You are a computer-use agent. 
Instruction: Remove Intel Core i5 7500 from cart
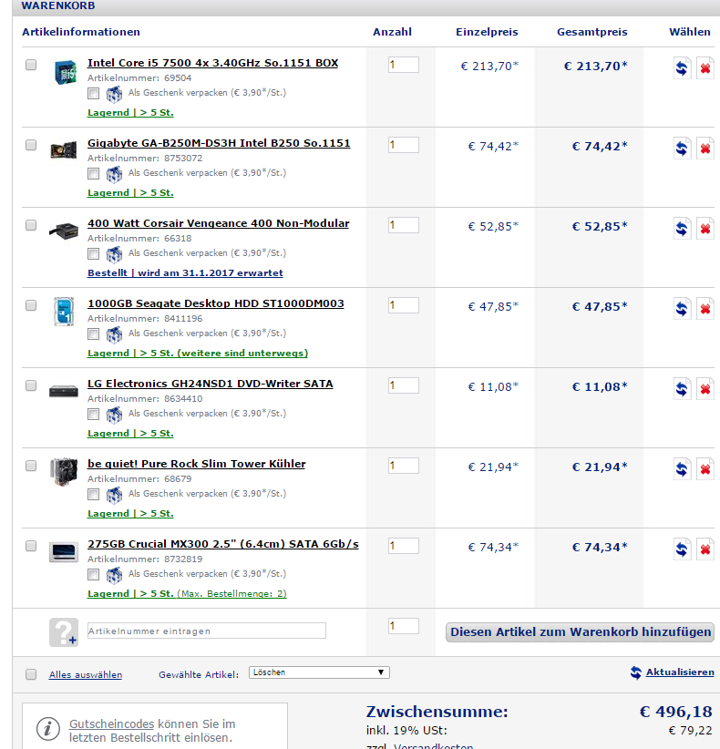pos(705,68)
